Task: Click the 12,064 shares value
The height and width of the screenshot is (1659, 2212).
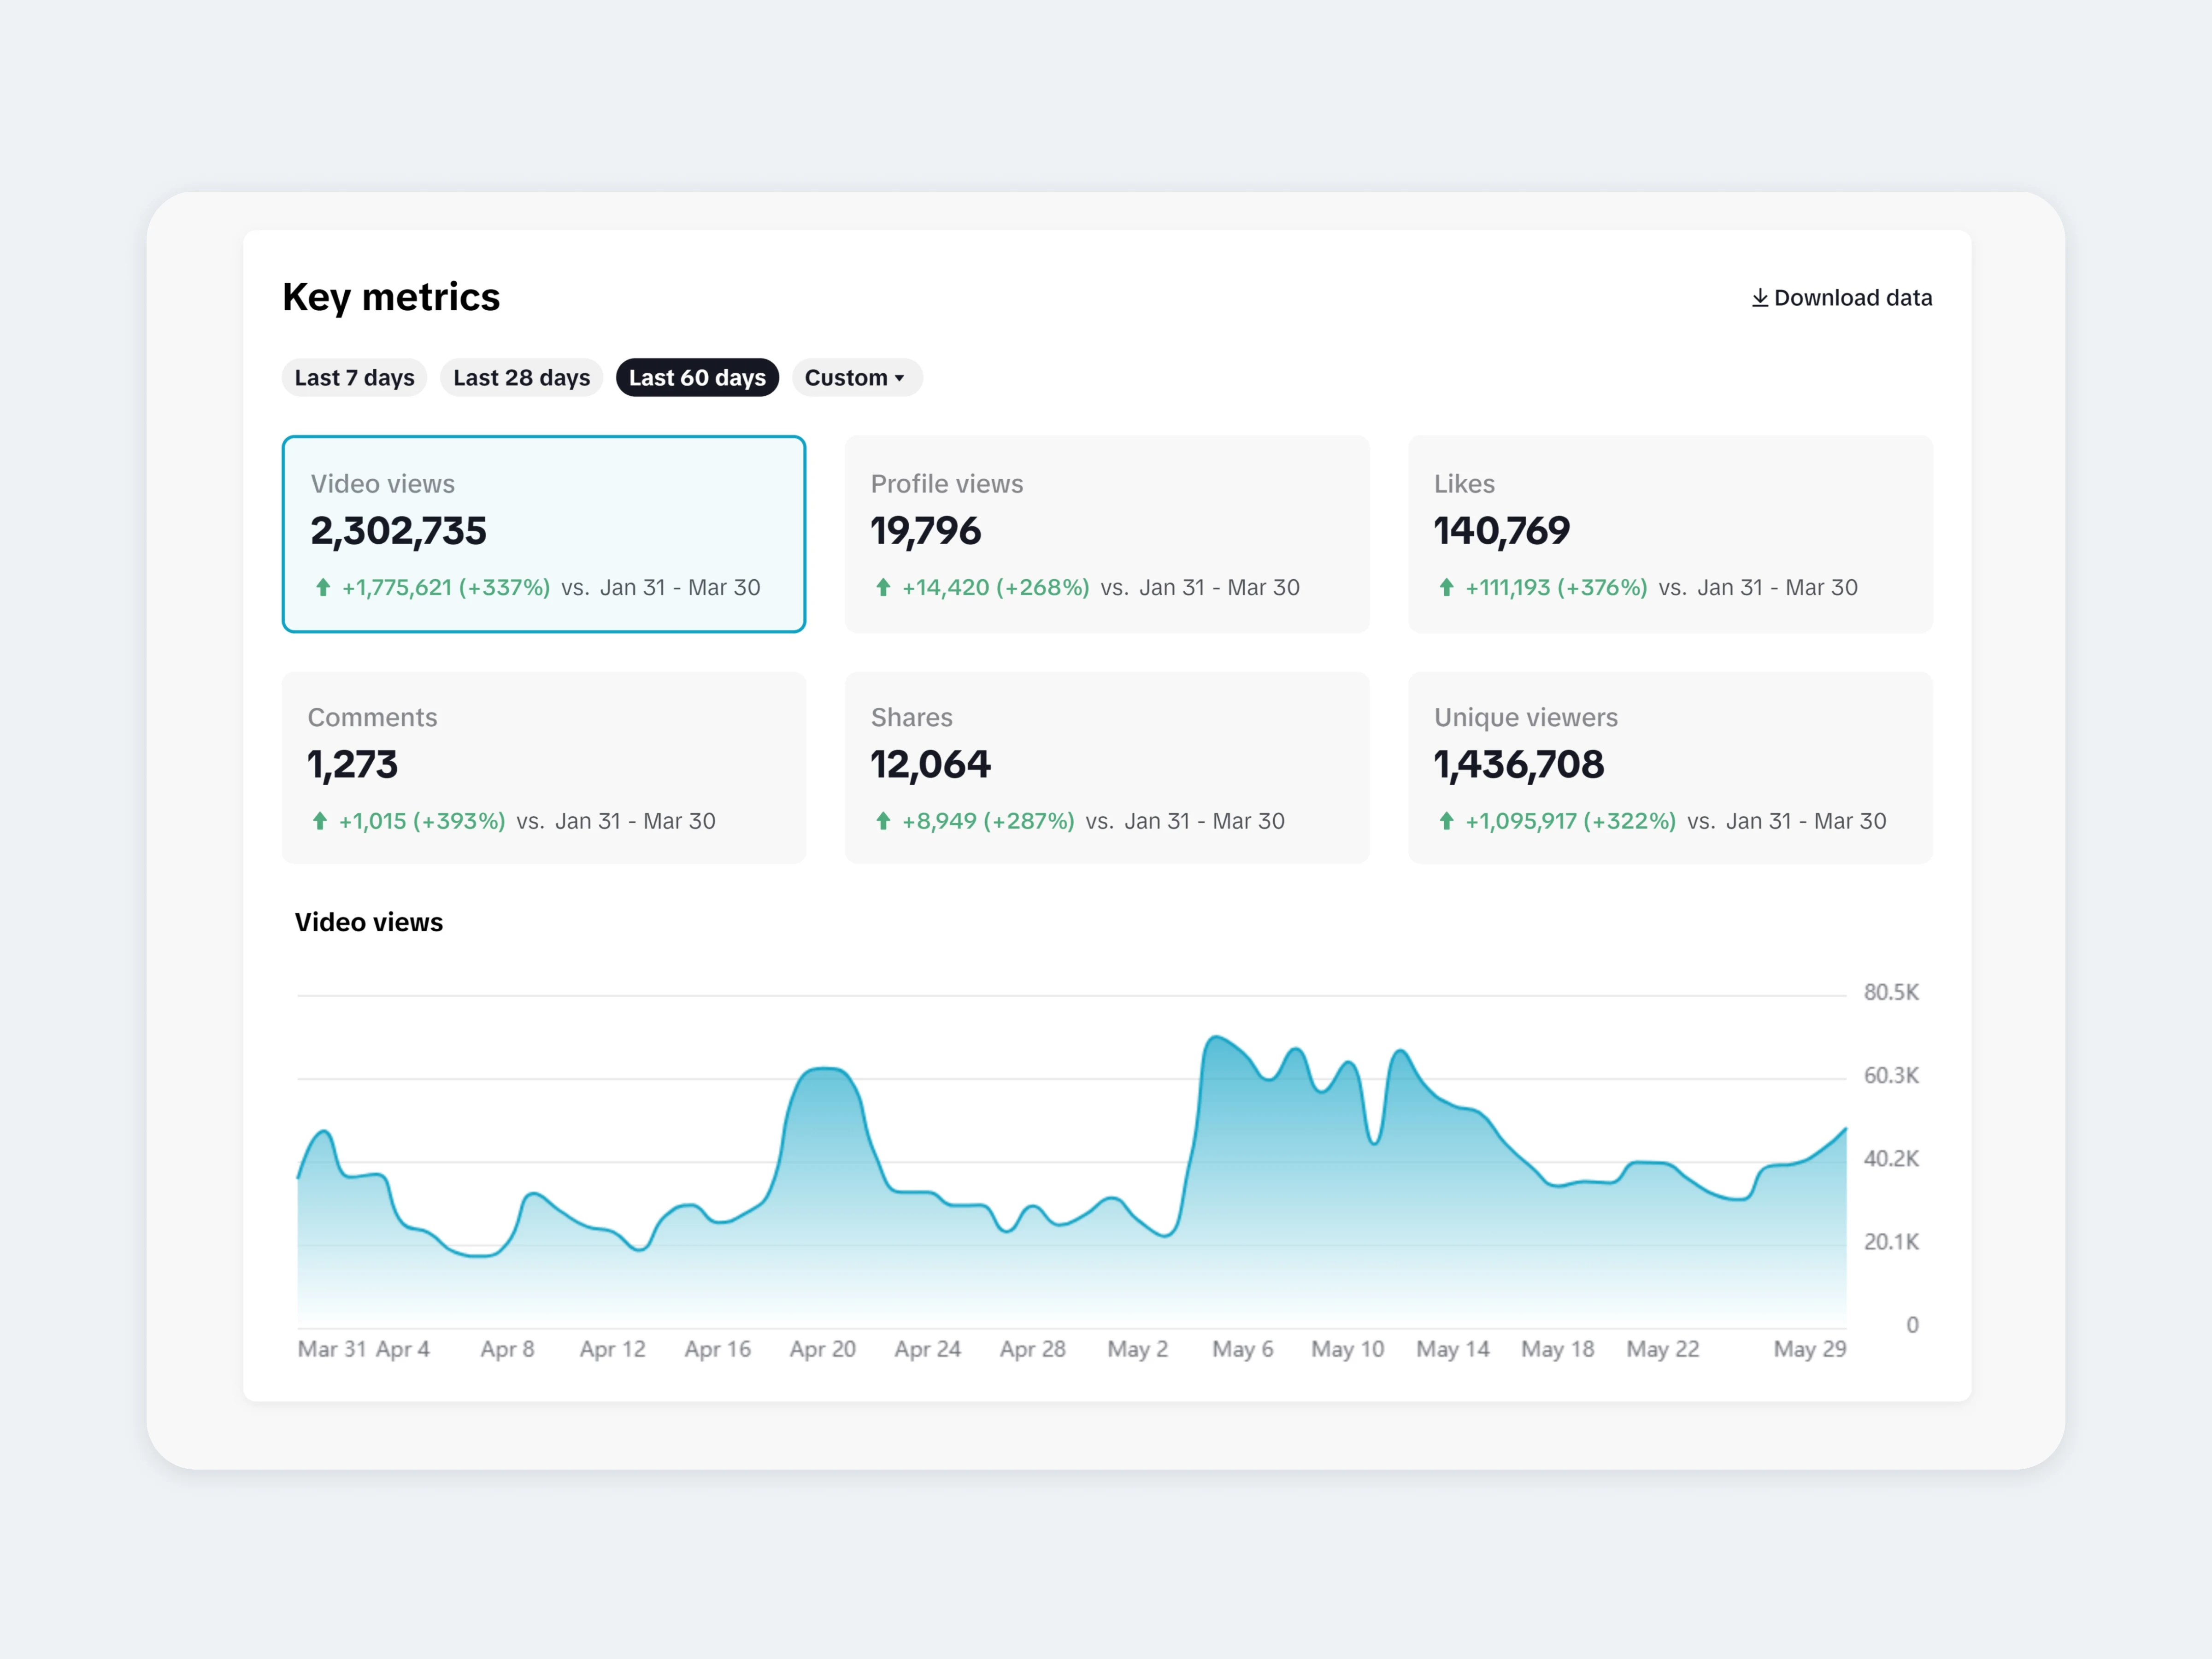Action: [x=931, y=766]
